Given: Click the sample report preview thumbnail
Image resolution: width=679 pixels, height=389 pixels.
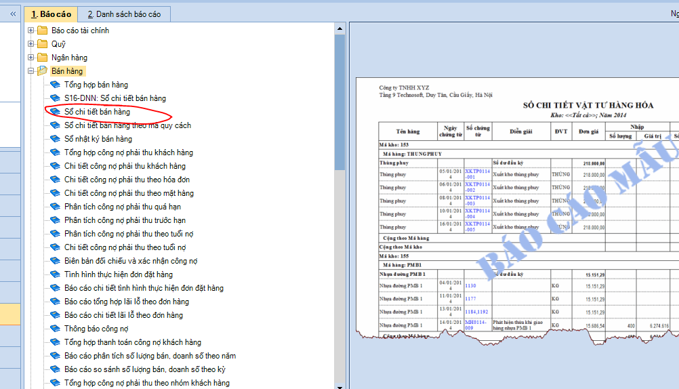Looking at the screenshot, I should point(518,210).
